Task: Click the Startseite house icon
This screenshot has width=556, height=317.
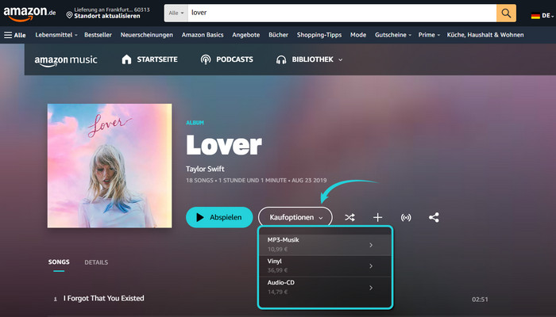Action: pyautogui.click(x=126, y=59)
